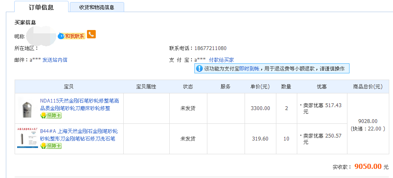Switch to the 订单信息 tab
Image resolution: width=393 pixels, height=178 pixels.
click(41, 7)
